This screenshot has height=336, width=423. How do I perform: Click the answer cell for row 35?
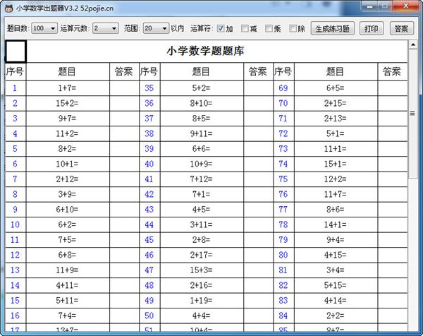tap(258, 88)
